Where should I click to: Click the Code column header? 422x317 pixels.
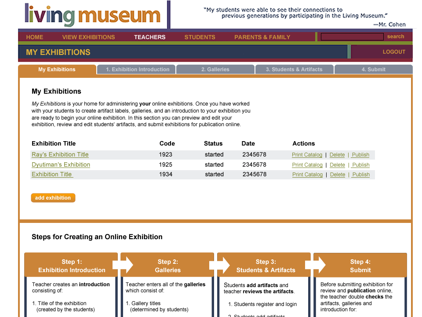click(x=167, y=143)
